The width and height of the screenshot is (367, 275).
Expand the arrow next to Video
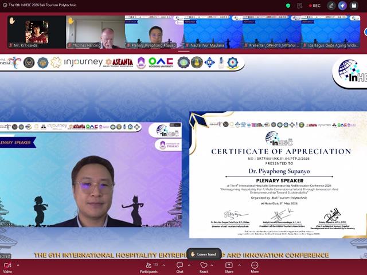coord(18,265)
